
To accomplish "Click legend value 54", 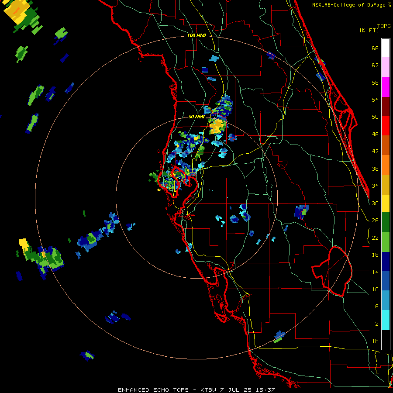I will [x=375, y=100].
